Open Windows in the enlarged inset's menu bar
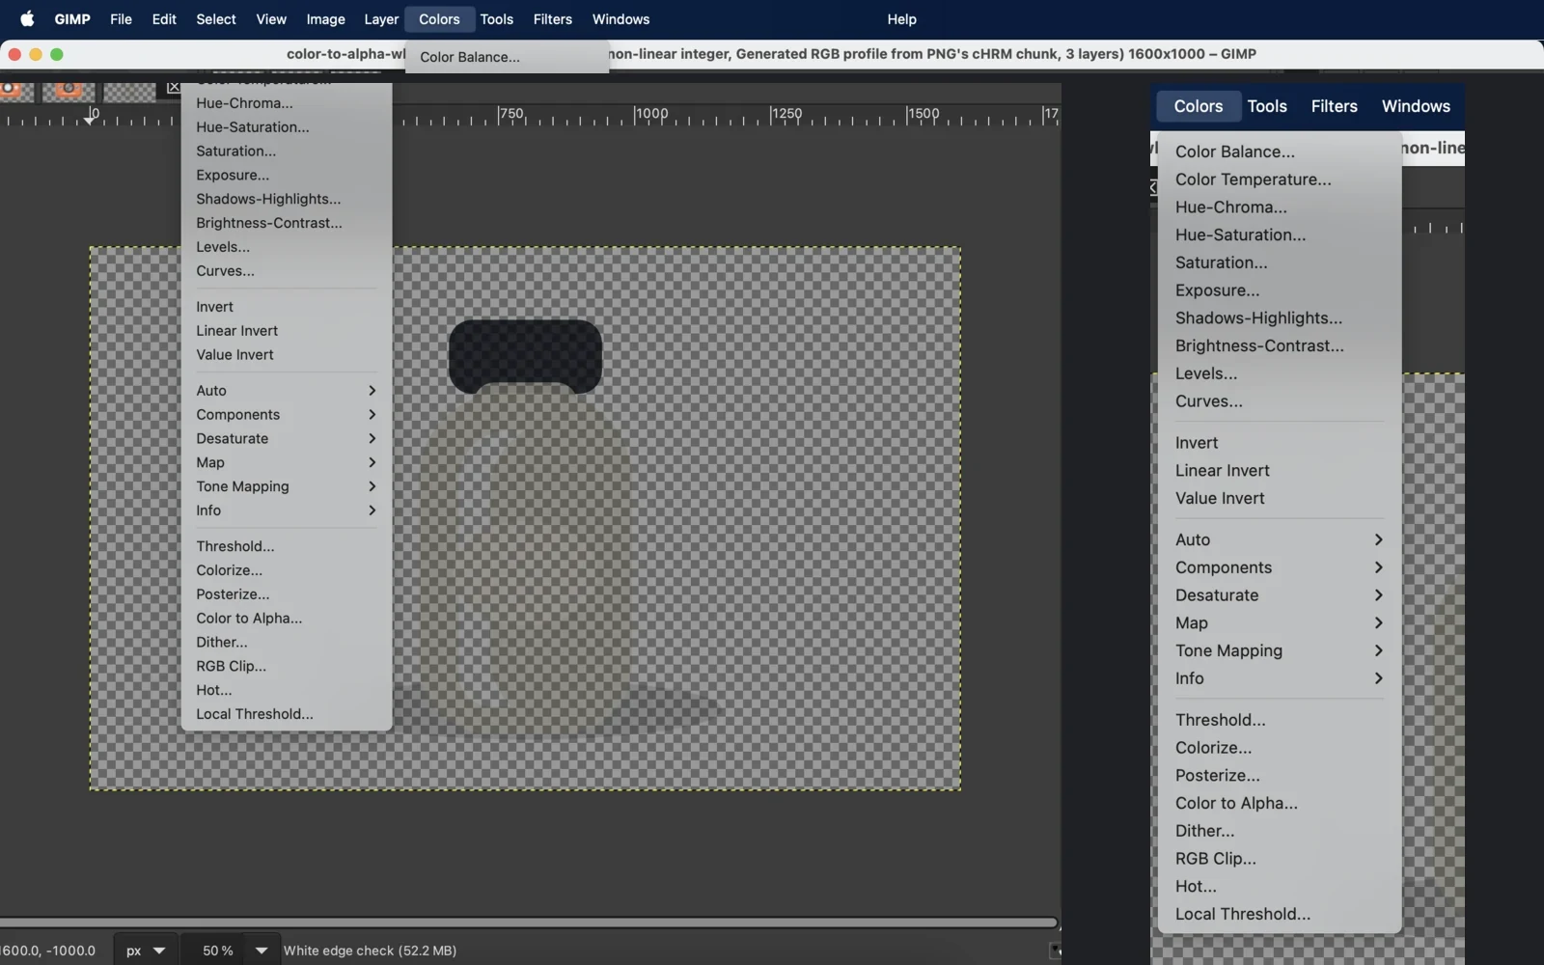 (x=1416, y=106)
